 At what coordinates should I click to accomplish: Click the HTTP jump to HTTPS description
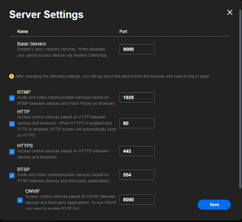tap(67, 126)
